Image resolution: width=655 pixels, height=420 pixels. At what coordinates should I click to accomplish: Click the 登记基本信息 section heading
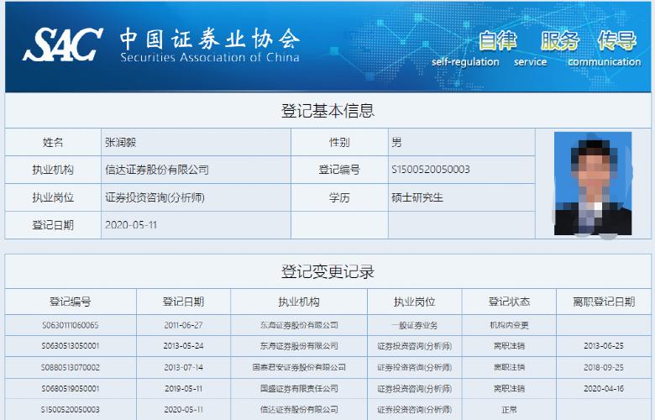[327, 111]
